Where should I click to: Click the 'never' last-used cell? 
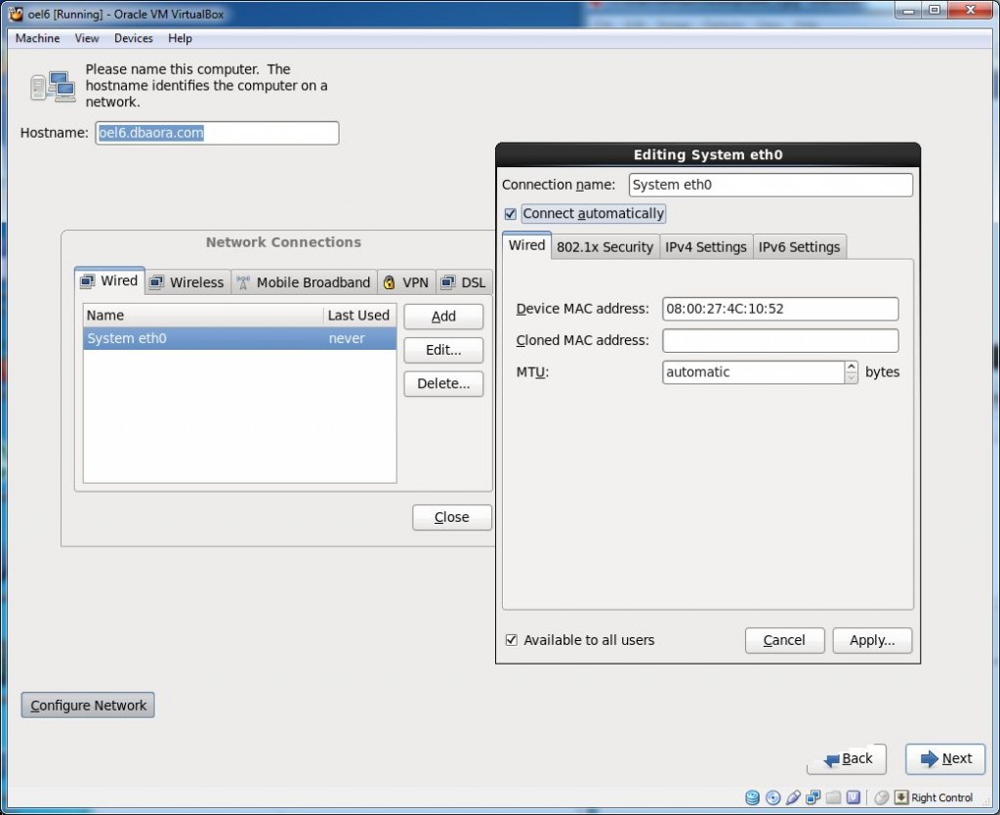(347, 338)
